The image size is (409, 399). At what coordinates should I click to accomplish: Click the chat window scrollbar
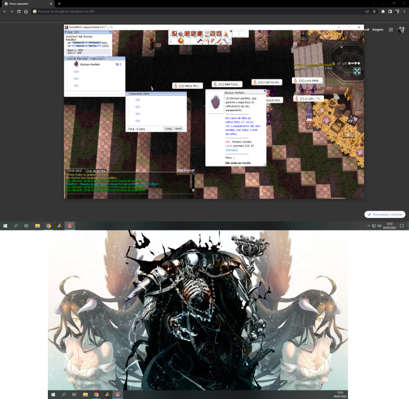(193, 181)
